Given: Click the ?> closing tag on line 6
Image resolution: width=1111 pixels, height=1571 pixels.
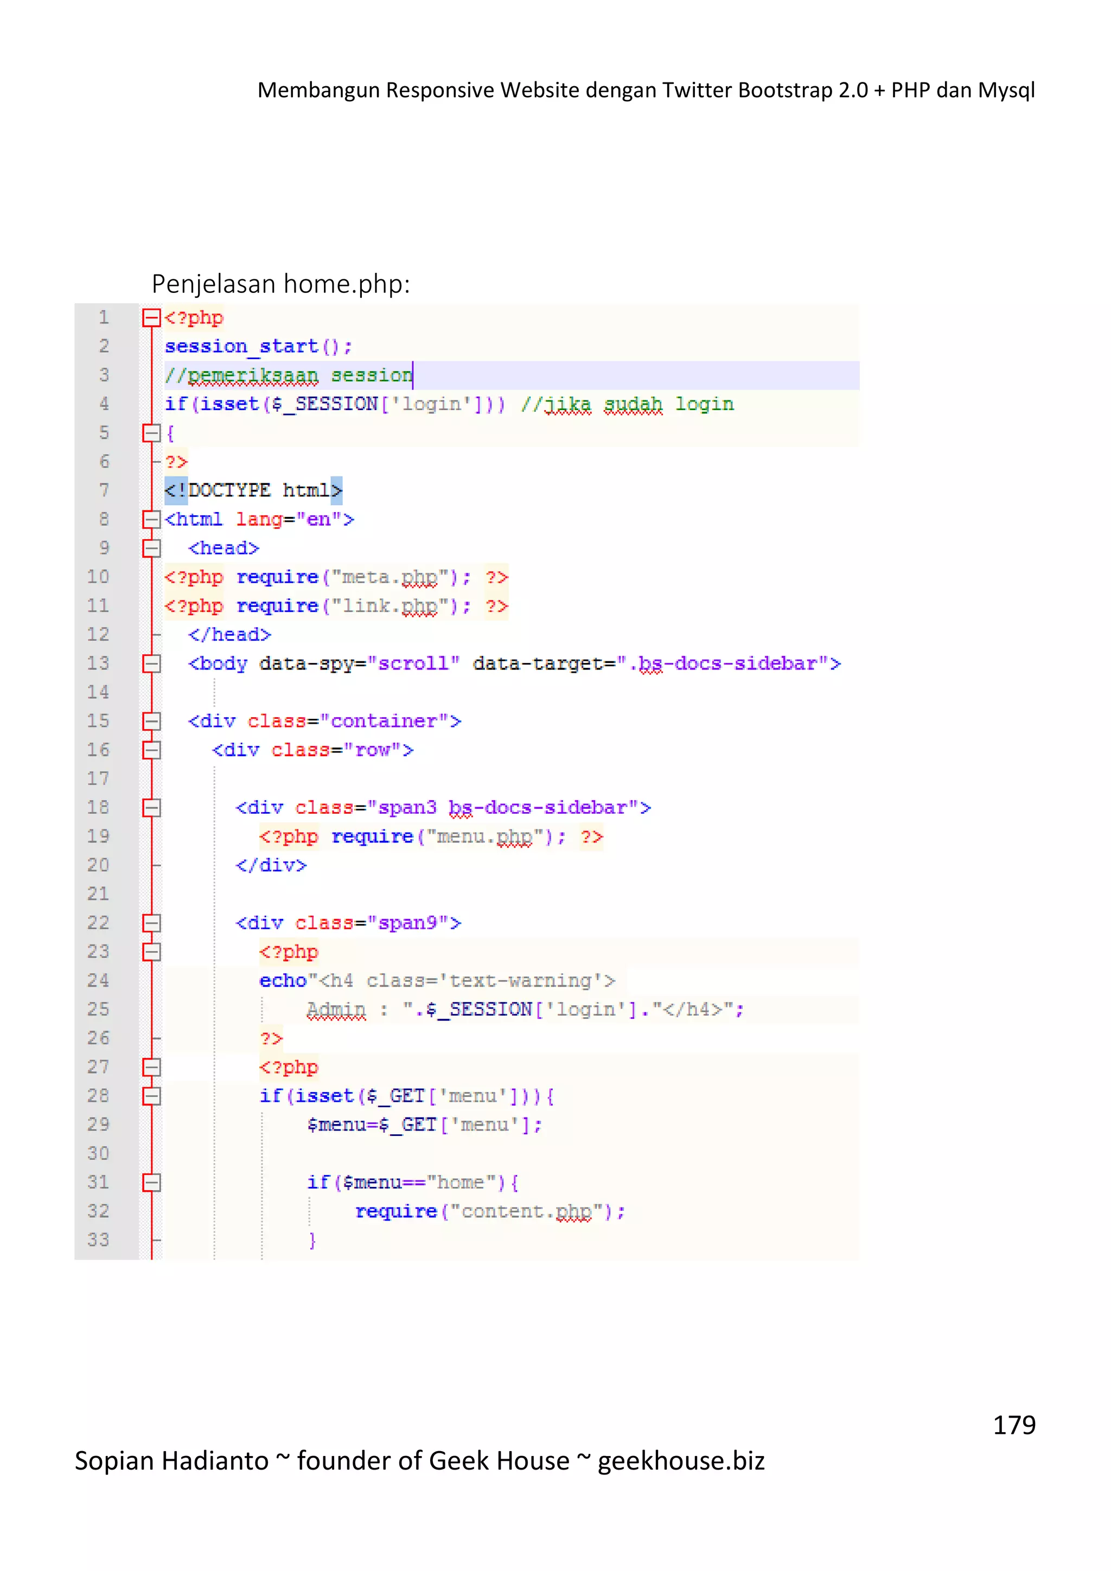Looking at the screenshot, I should tap(176, 462).
